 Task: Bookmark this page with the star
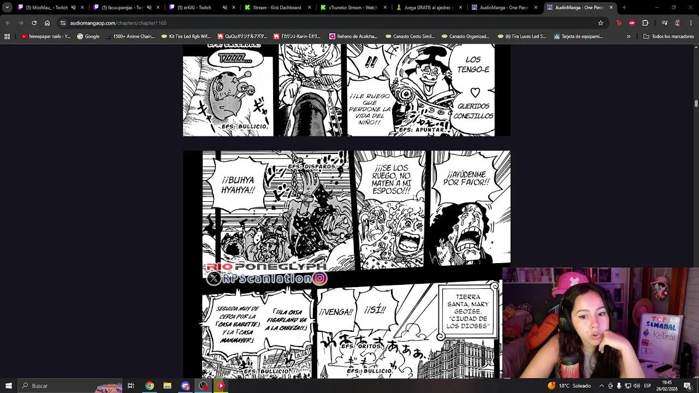[x=601, y=23]
